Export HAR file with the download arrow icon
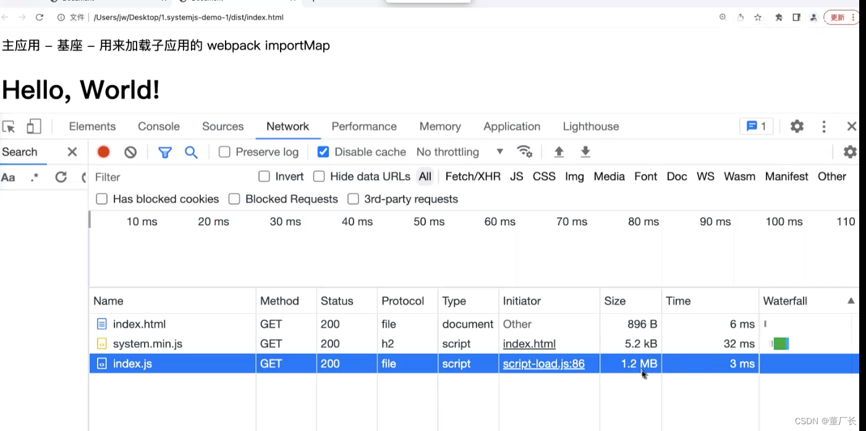 [x=585, y=152]
